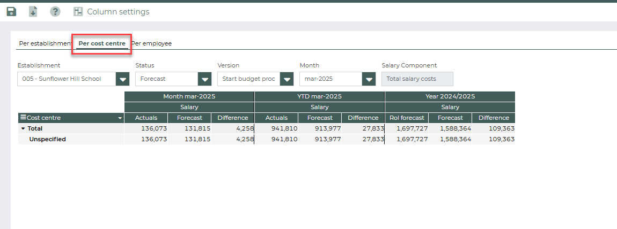Click the Save floppy disk icon
This screenshot has width=617, height=229.
[11, 11]
